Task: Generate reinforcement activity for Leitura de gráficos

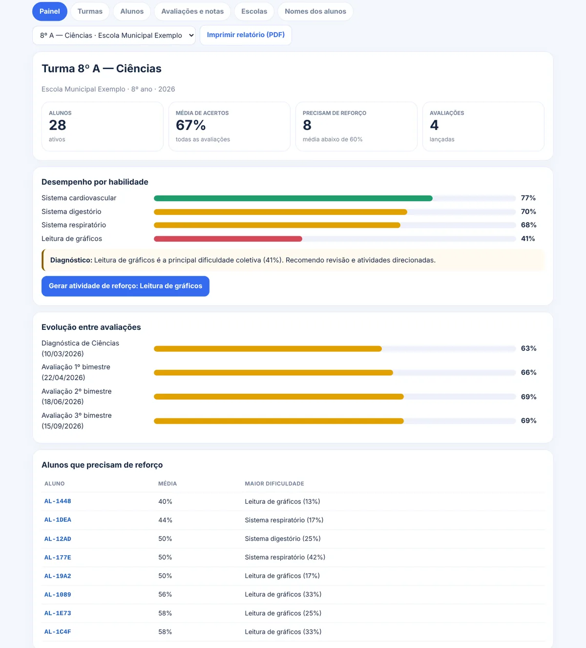Action: pyautogui.click(x=126, y=286)
